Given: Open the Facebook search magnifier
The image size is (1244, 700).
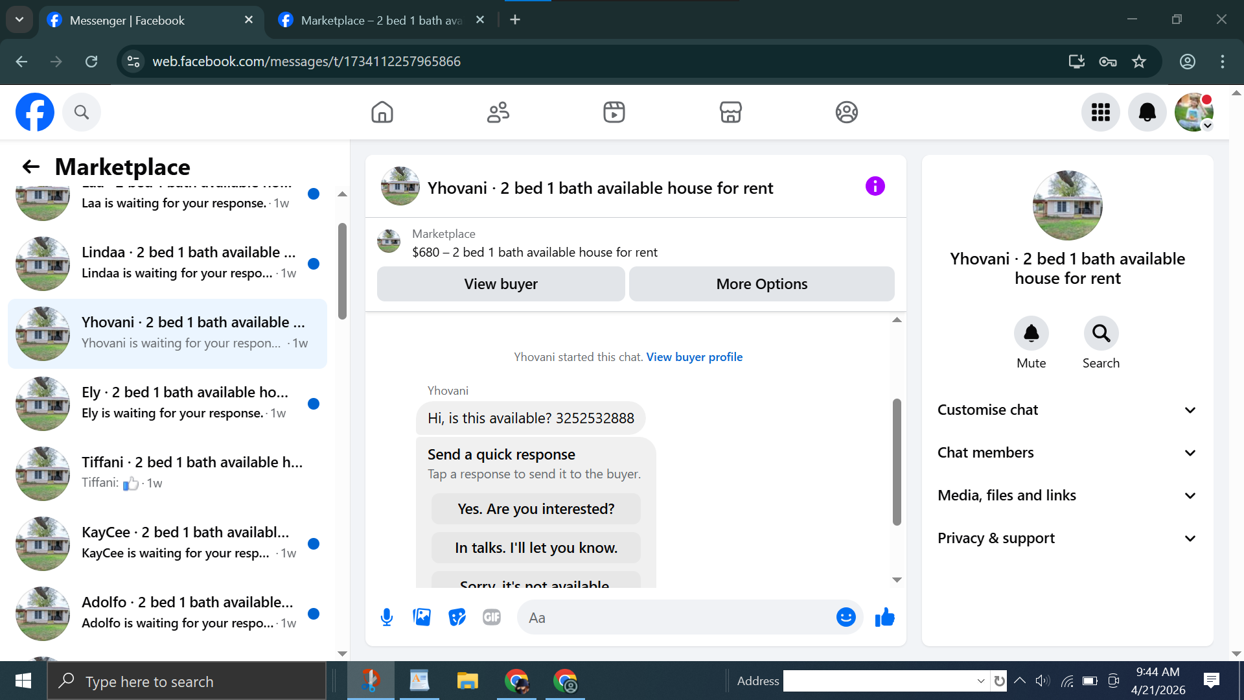Looking at the screenshot, I should [x=82, y=112].
